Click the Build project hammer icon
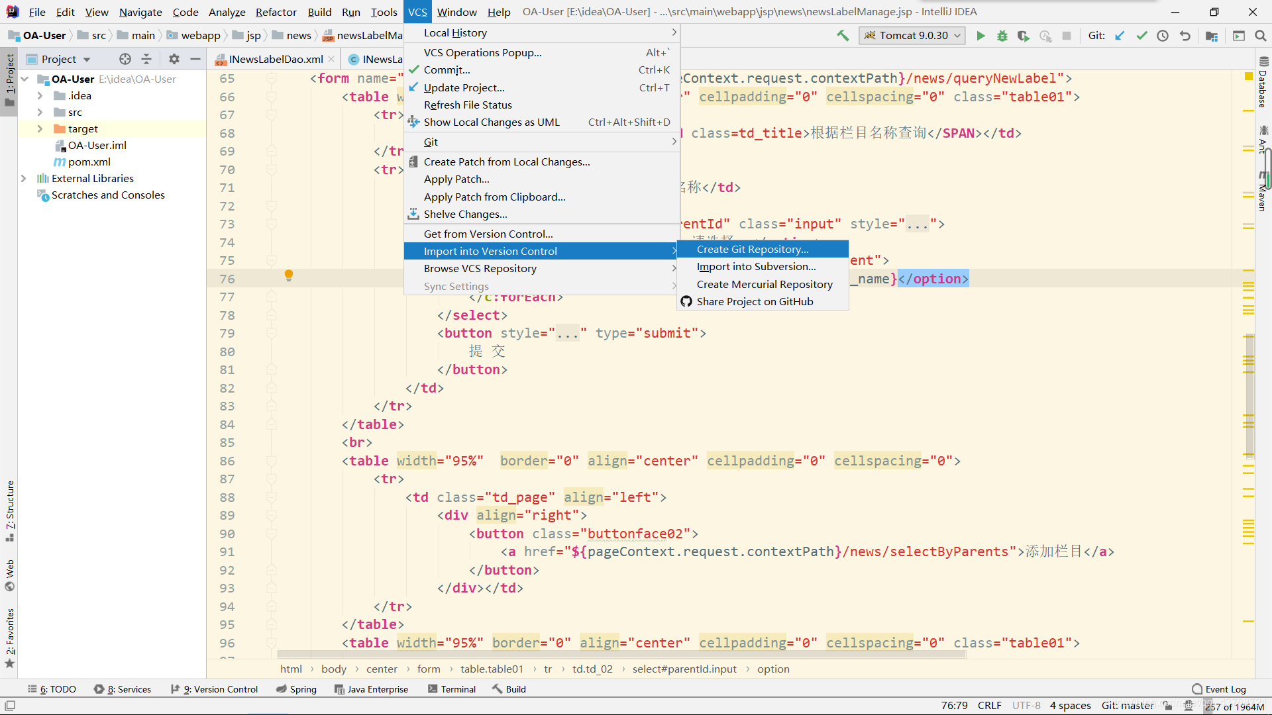This screenshot has height=715, width=1272. pyautogui.click(x=843, y=36)
